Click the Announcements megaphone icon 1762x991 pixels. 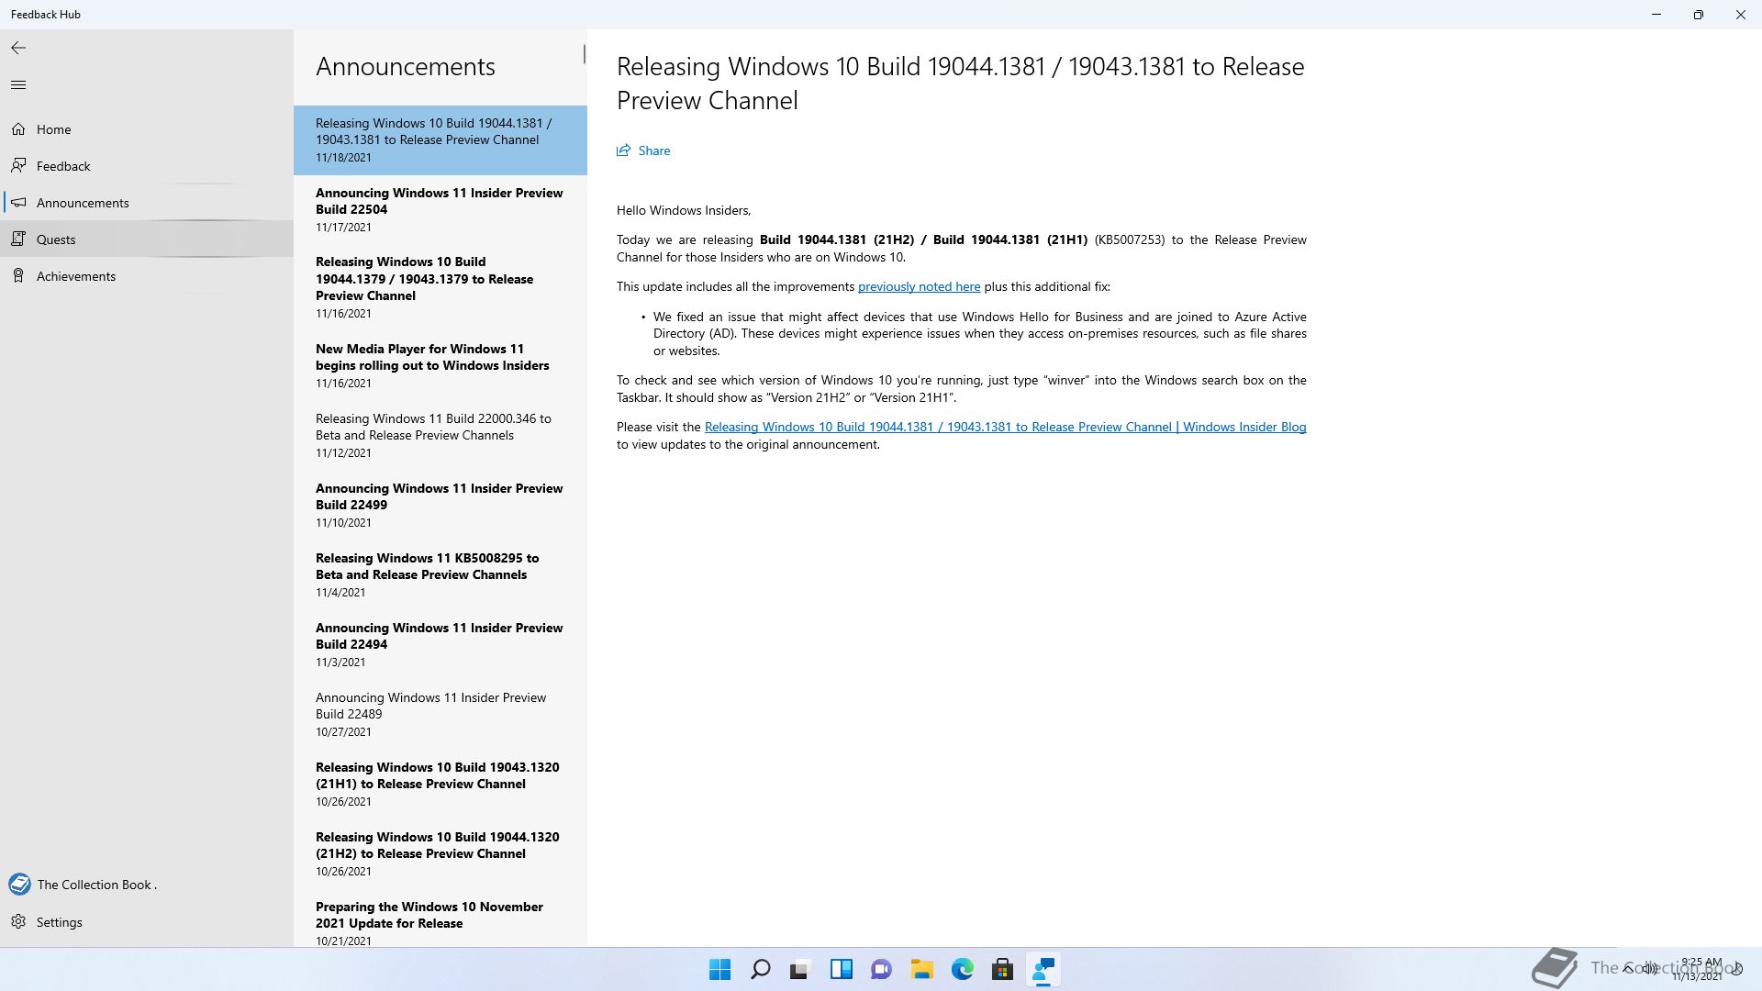pyautogui.click(x=18, y=203)
